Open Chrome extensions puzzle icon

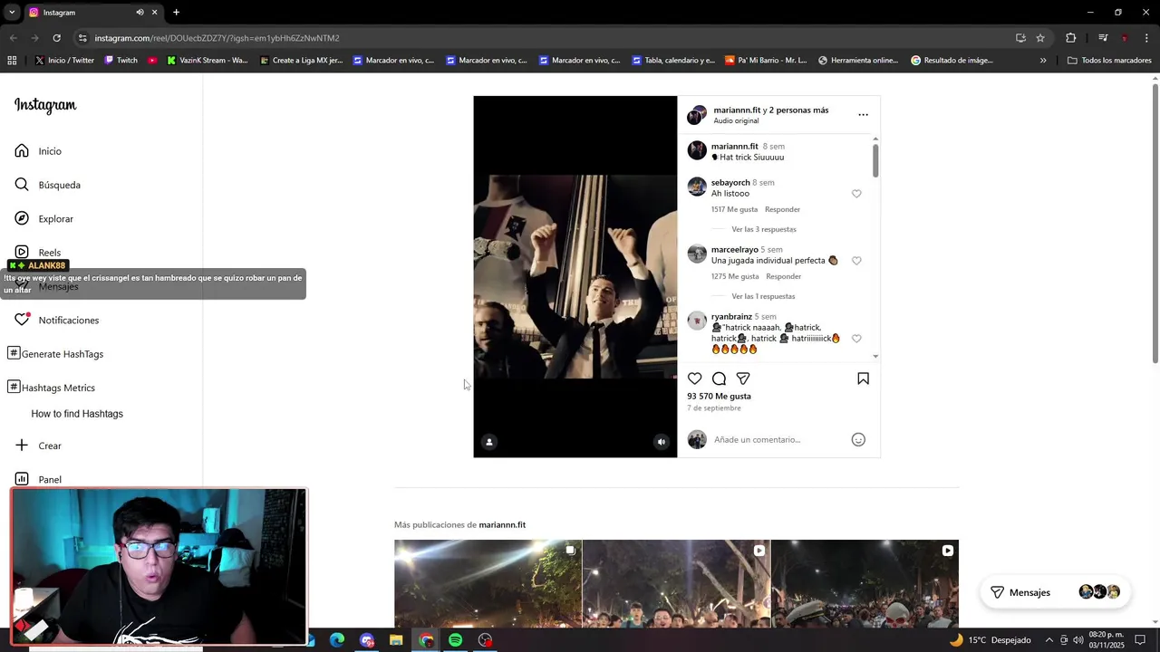point(1070,38)
